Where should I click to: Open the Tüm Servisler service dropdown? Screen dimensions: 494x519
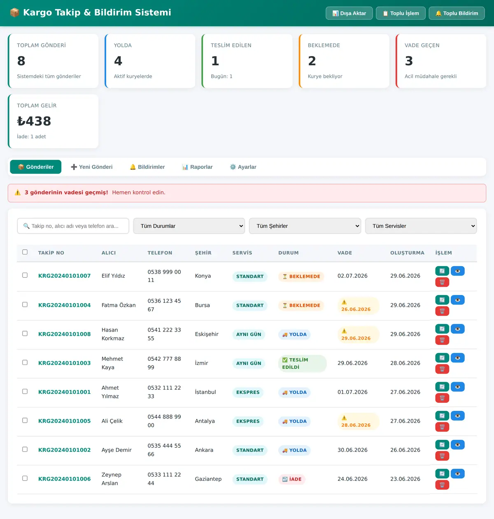click(421, 226)
